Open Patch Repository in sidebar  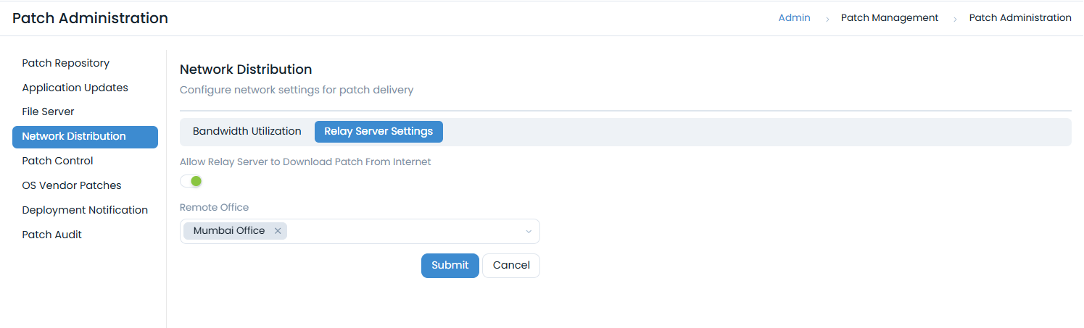click(x=65, y=63)
